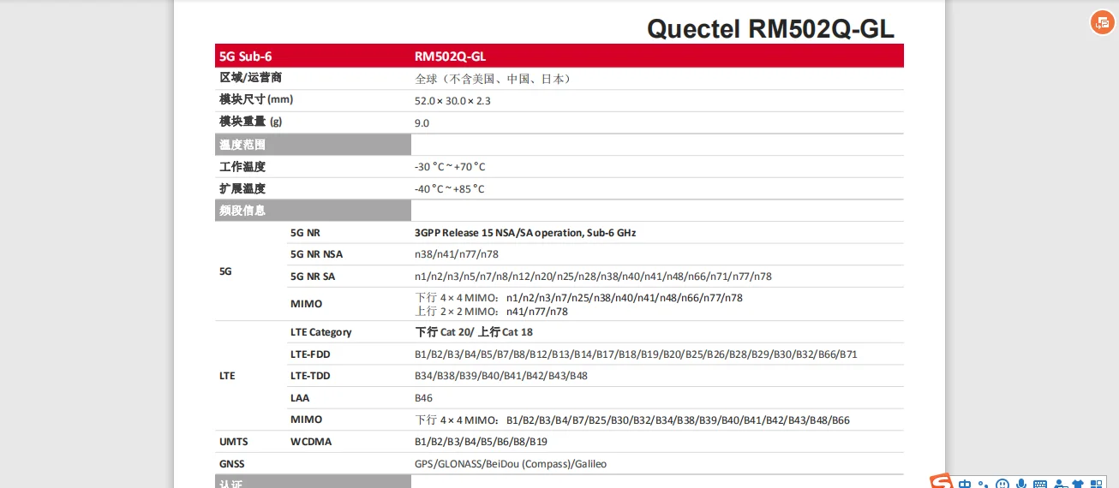The width and height of the screenshot is (1119, 488).
Task: Toggle the Chinese 中 input mode icon
Action: 966,484
